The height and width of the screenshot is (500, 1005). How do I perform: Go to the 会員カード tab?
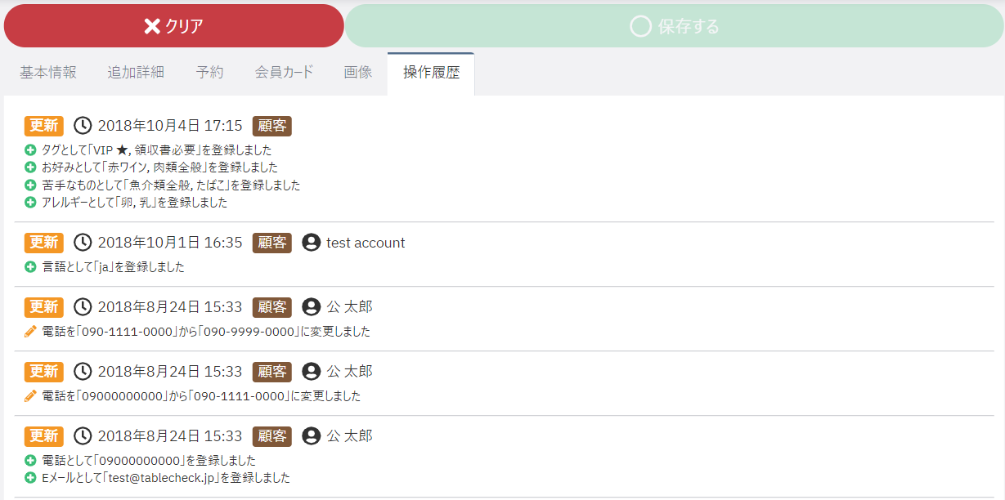point(284,72)
